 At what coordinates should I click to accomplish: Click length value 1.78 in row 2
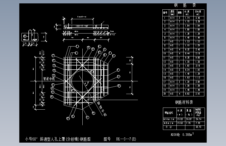pos(187,22)
